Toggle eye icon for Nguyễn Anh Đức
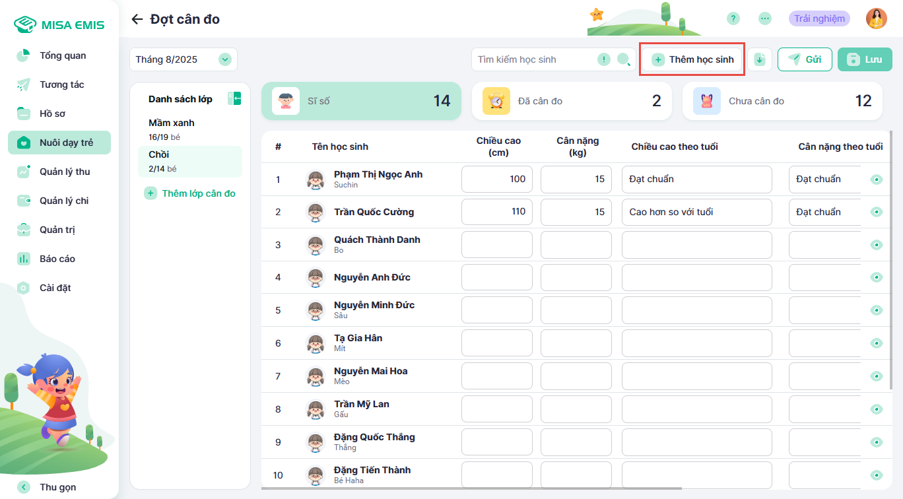The width and height of the screenshot is (903, 499). [x=877, y=277]
